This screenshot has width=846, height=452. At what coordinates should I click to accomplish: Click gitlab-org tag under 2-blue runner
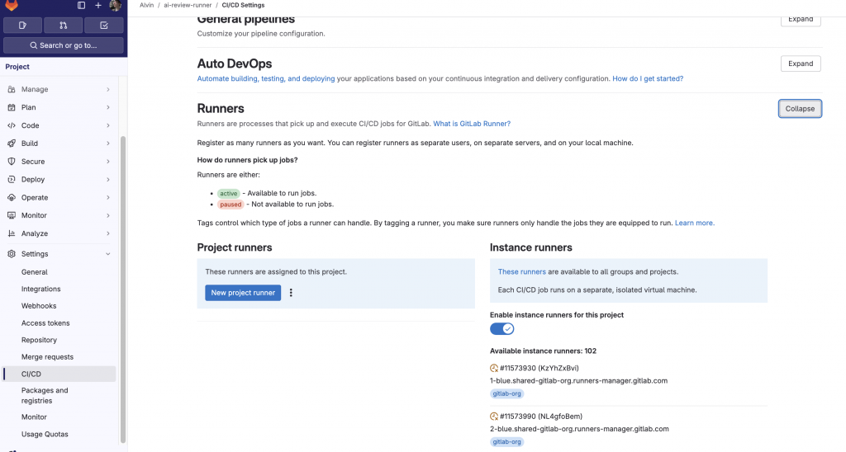click(x=506, y=442)
